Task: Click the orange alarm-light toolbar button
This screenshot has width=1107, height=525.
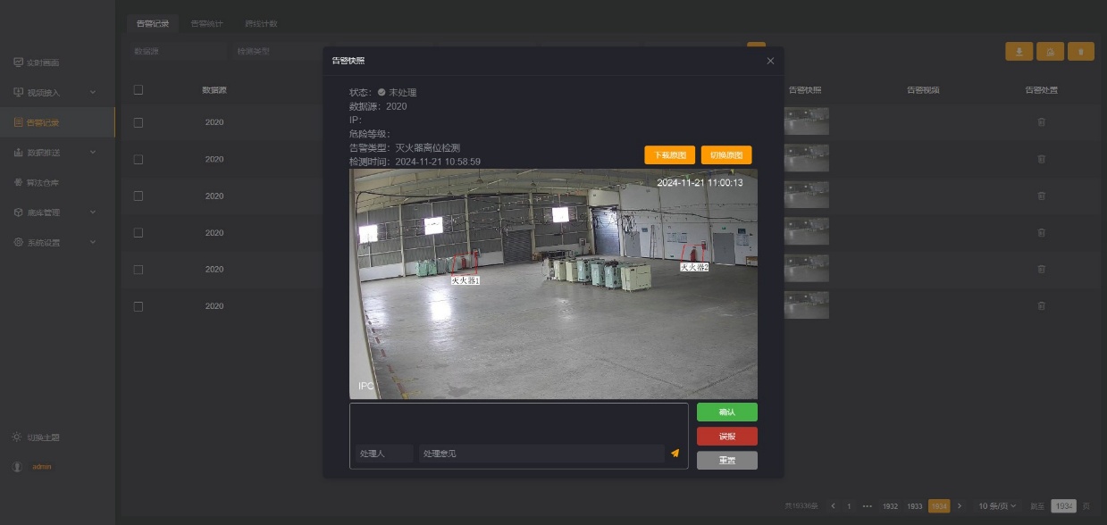Action: pyautogui.click(x=1050, y=52)
